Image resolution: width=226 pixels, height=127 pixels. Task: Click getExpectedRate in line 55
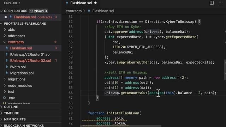point(181,37)
